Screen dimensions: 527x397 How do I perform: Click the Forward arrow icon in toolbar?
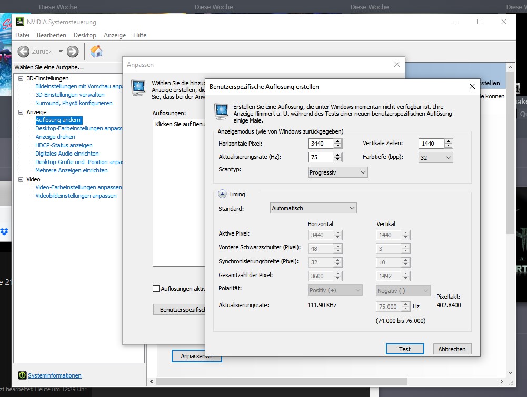73,52
